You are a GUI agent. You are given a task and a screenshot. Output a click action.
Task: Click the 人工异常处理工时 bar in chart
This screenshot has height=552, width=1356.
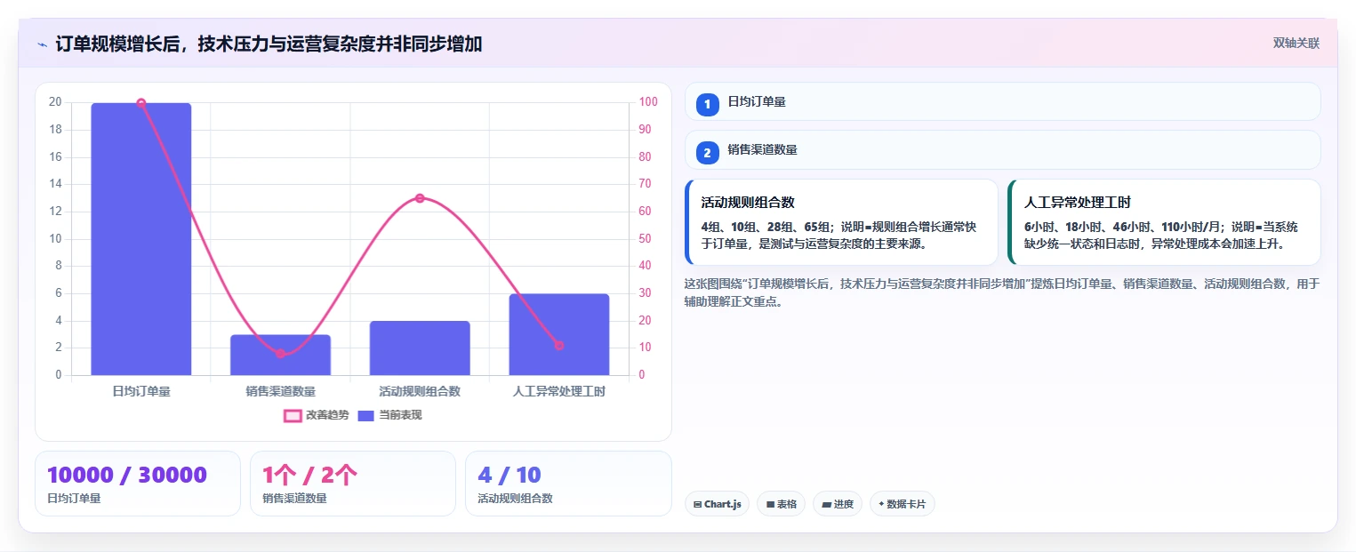point(559,334)
